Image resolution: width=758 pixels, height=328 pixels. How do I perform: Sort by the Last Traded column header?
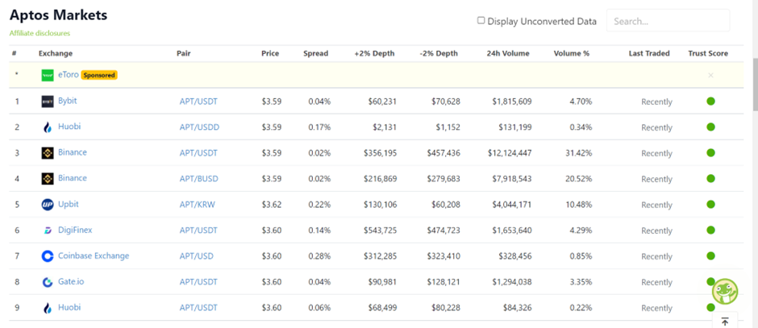click(649, 54)
